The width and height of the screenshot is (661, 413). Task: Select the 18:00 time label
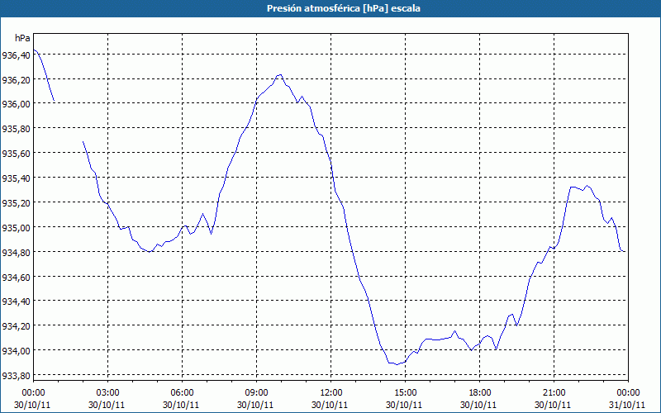(480, 393)
